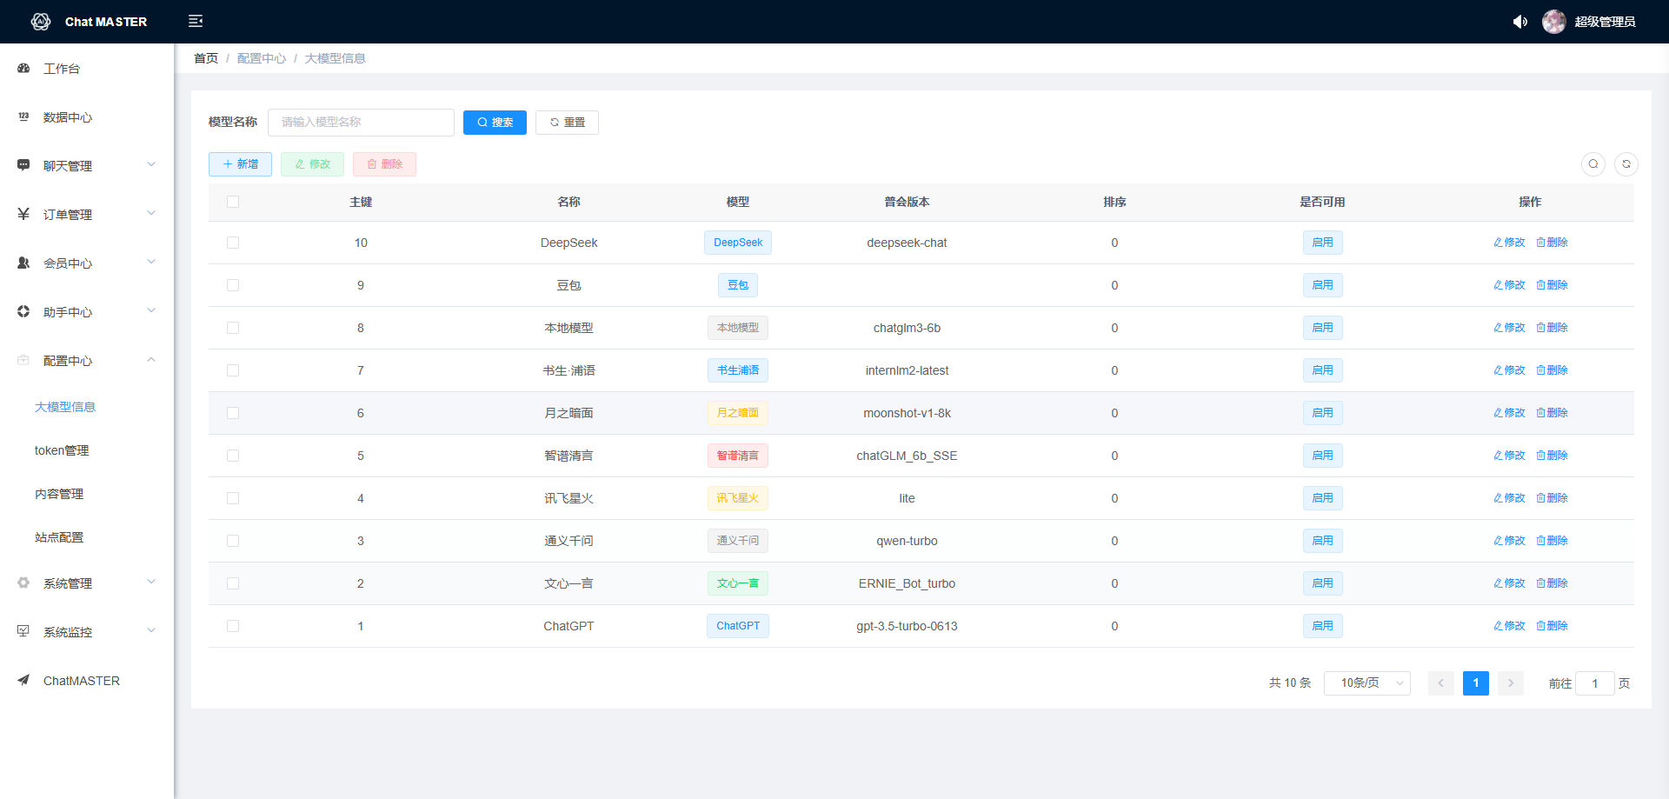Open token管理 in the sidebar submenu
Image resolution: width=1669 pixels, height=799 pixels.
(62, 450)
